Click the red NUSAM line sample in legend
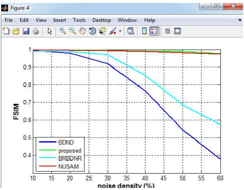The image size is (244, 190). tap(48, 166)
